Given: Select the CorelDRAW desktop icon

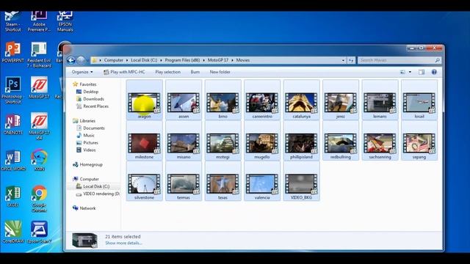Looking at the screenshot, I should (x=13, y=232).
